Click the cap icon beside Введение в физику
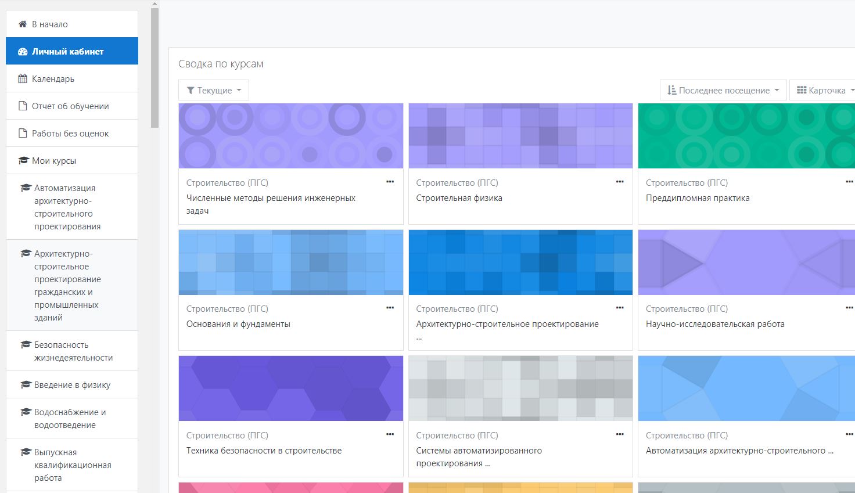The image size is (855, 493). (26, 385)
